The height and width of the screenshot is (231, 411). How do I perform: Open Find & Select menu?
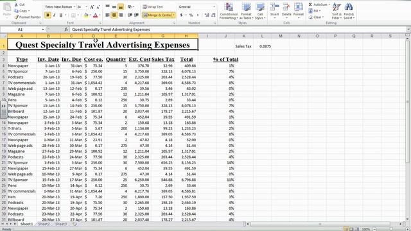point(349,11)
